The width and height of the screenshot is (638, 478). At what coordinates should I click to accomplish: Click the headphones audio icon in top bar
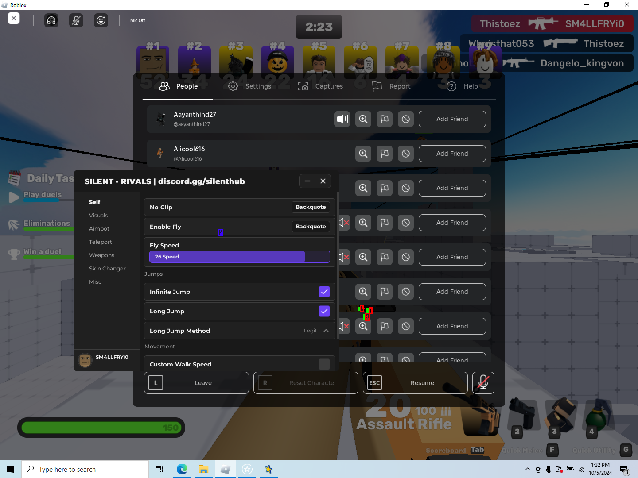tap(51, 20)
